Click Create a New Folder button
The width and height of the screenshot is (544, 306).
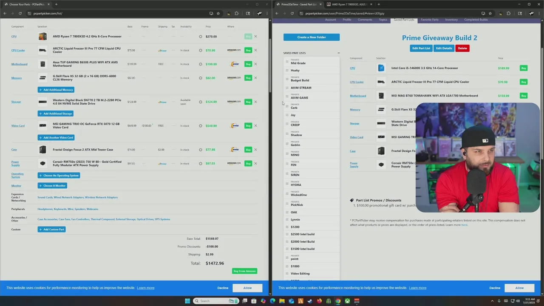[x=312, y=37]
